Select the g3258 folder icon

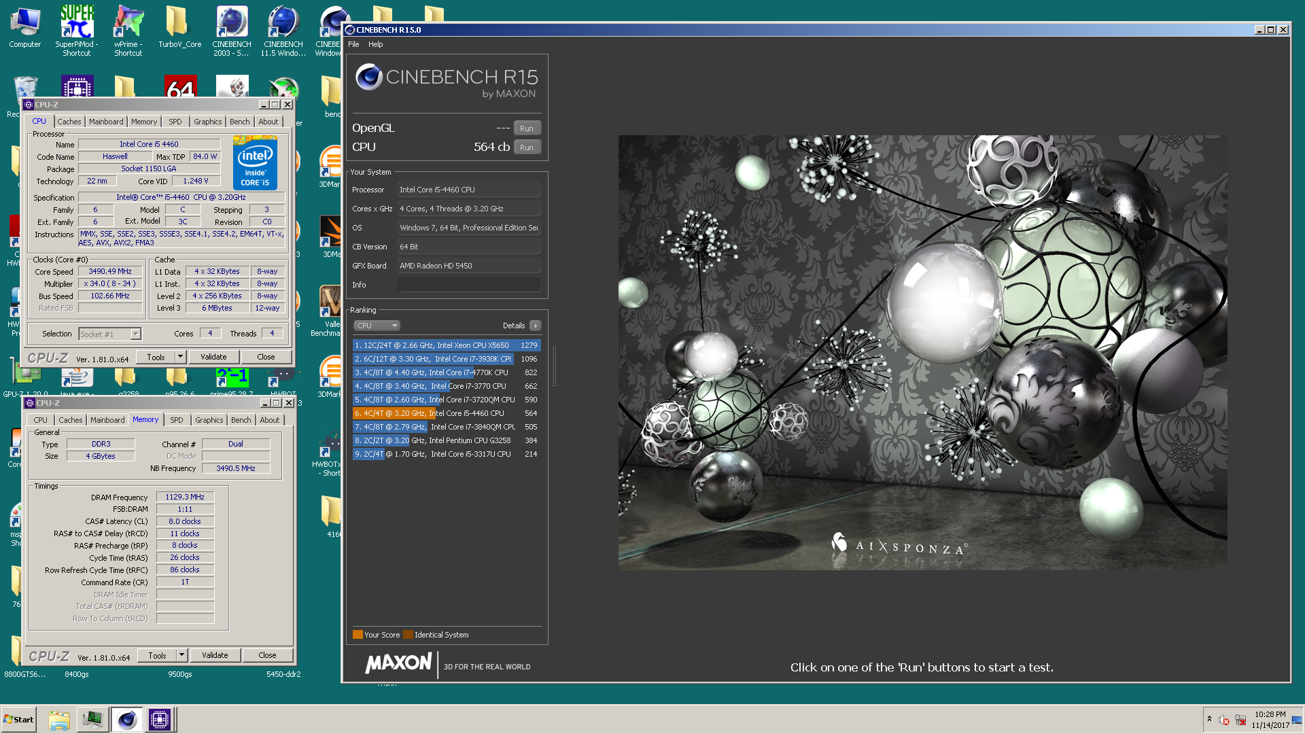pyautogui.click(x=128, y=381)
